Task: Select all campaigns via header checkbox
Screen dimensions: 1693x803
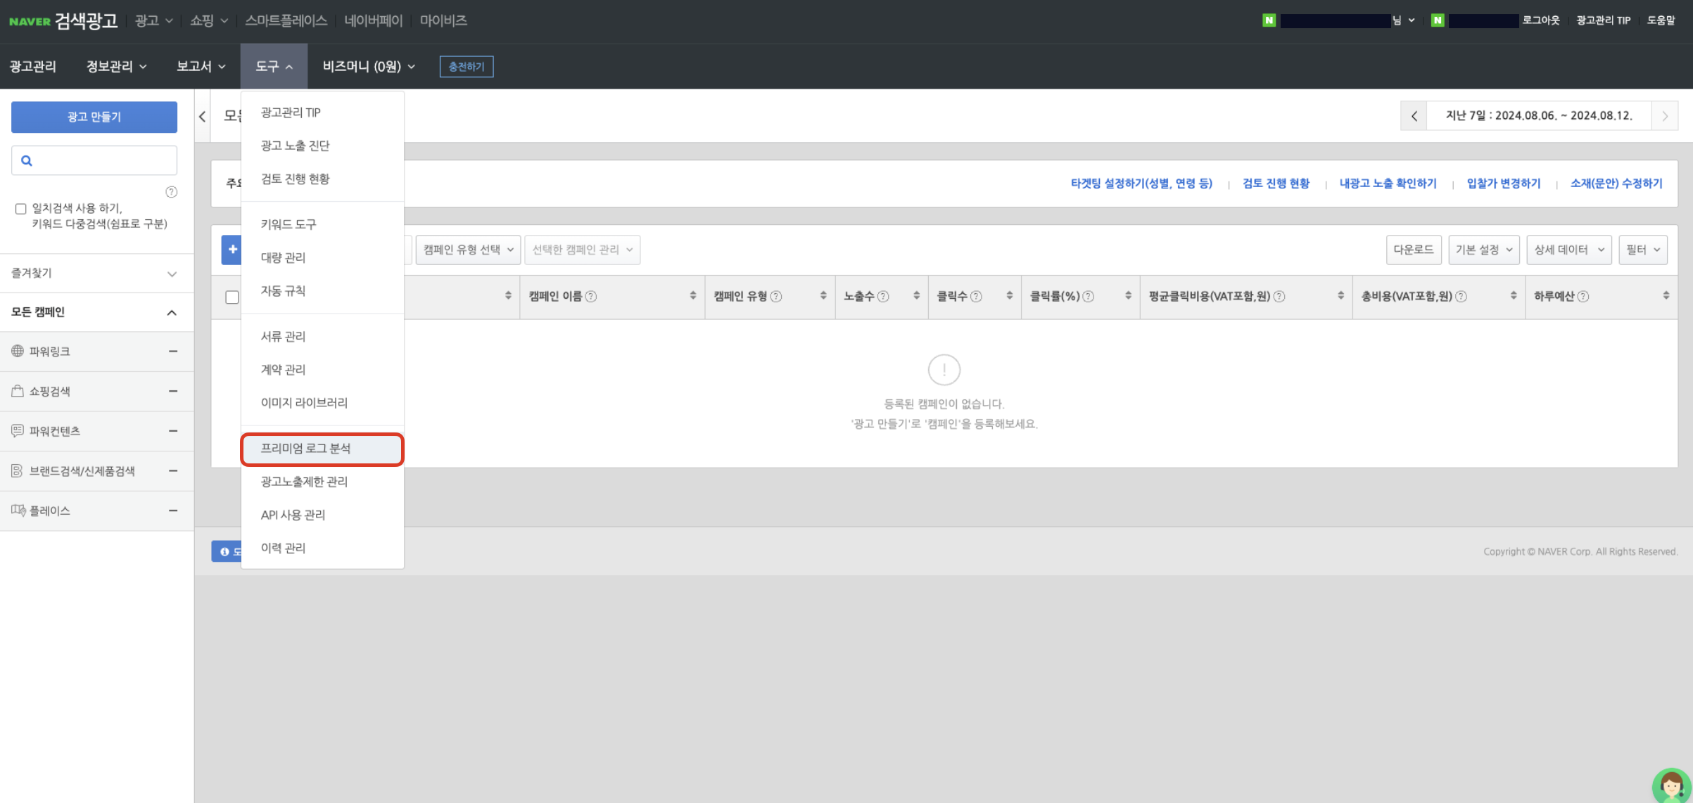Action: coord(232,298)
